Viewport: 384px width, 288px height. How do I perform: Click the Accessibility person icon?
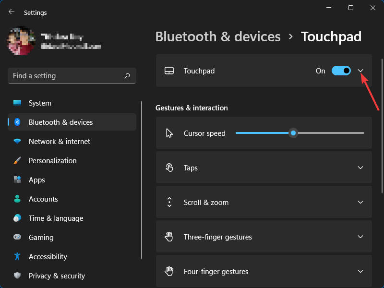[17, 257]
